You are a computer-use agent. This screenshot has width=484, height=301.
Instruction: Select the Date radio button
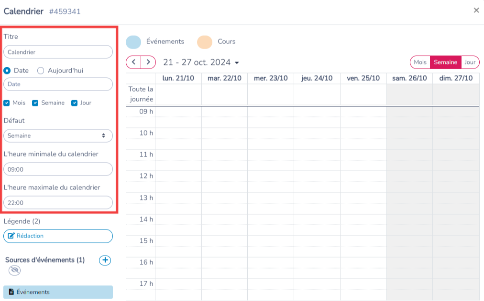click(x=7, y=71)
